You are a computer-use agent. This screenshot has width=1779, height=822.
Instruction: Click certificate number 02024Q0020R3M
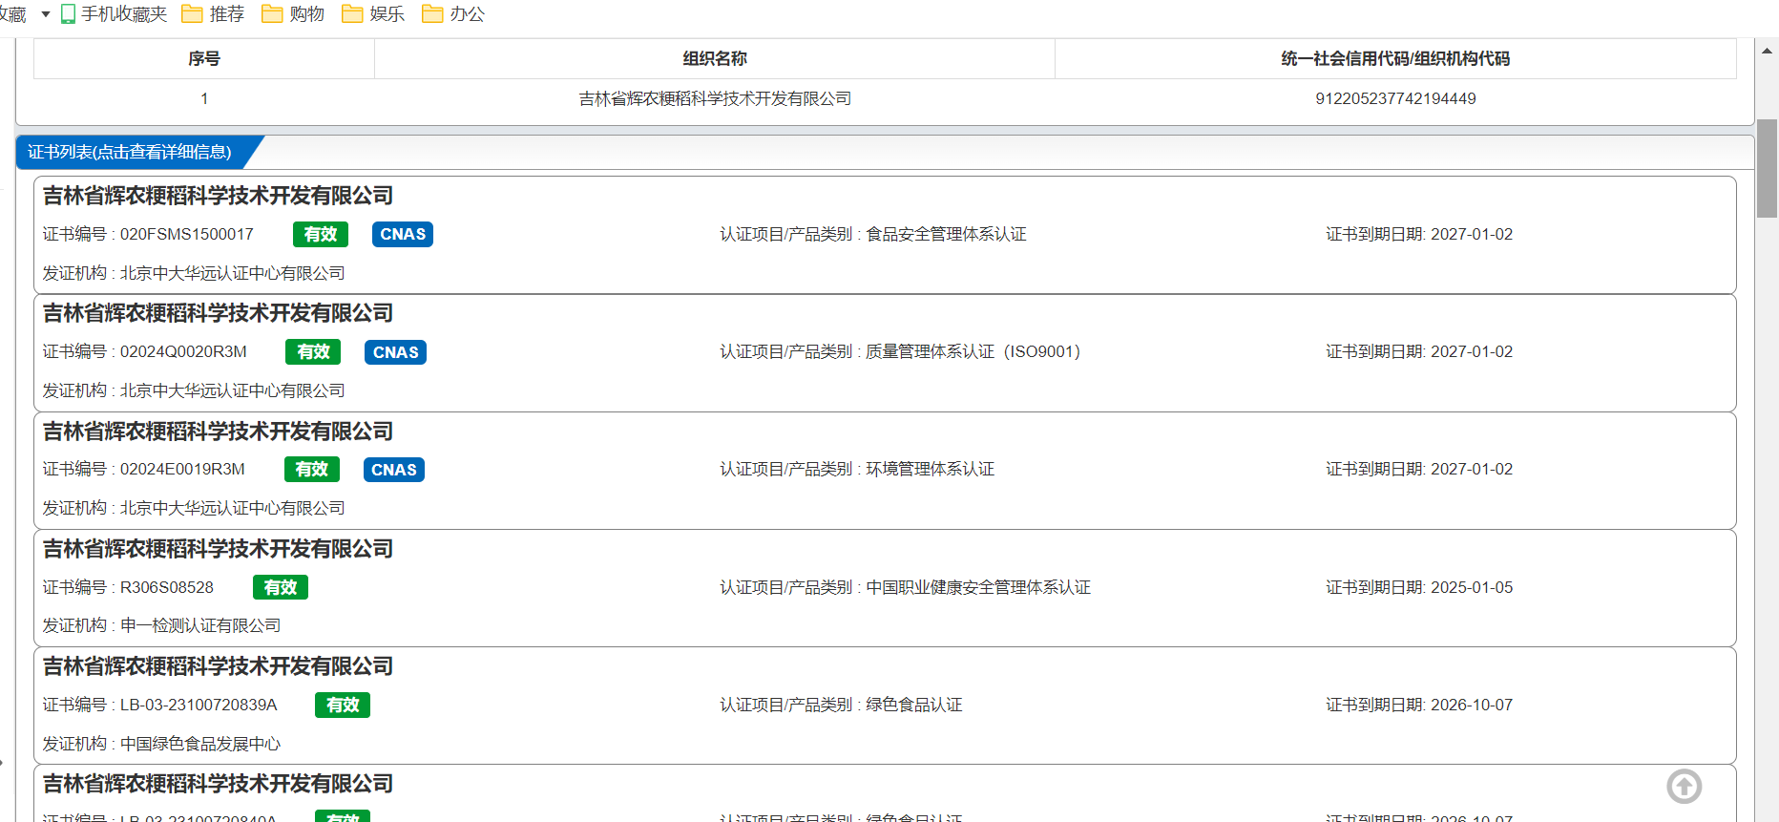[x=183, y=351]
